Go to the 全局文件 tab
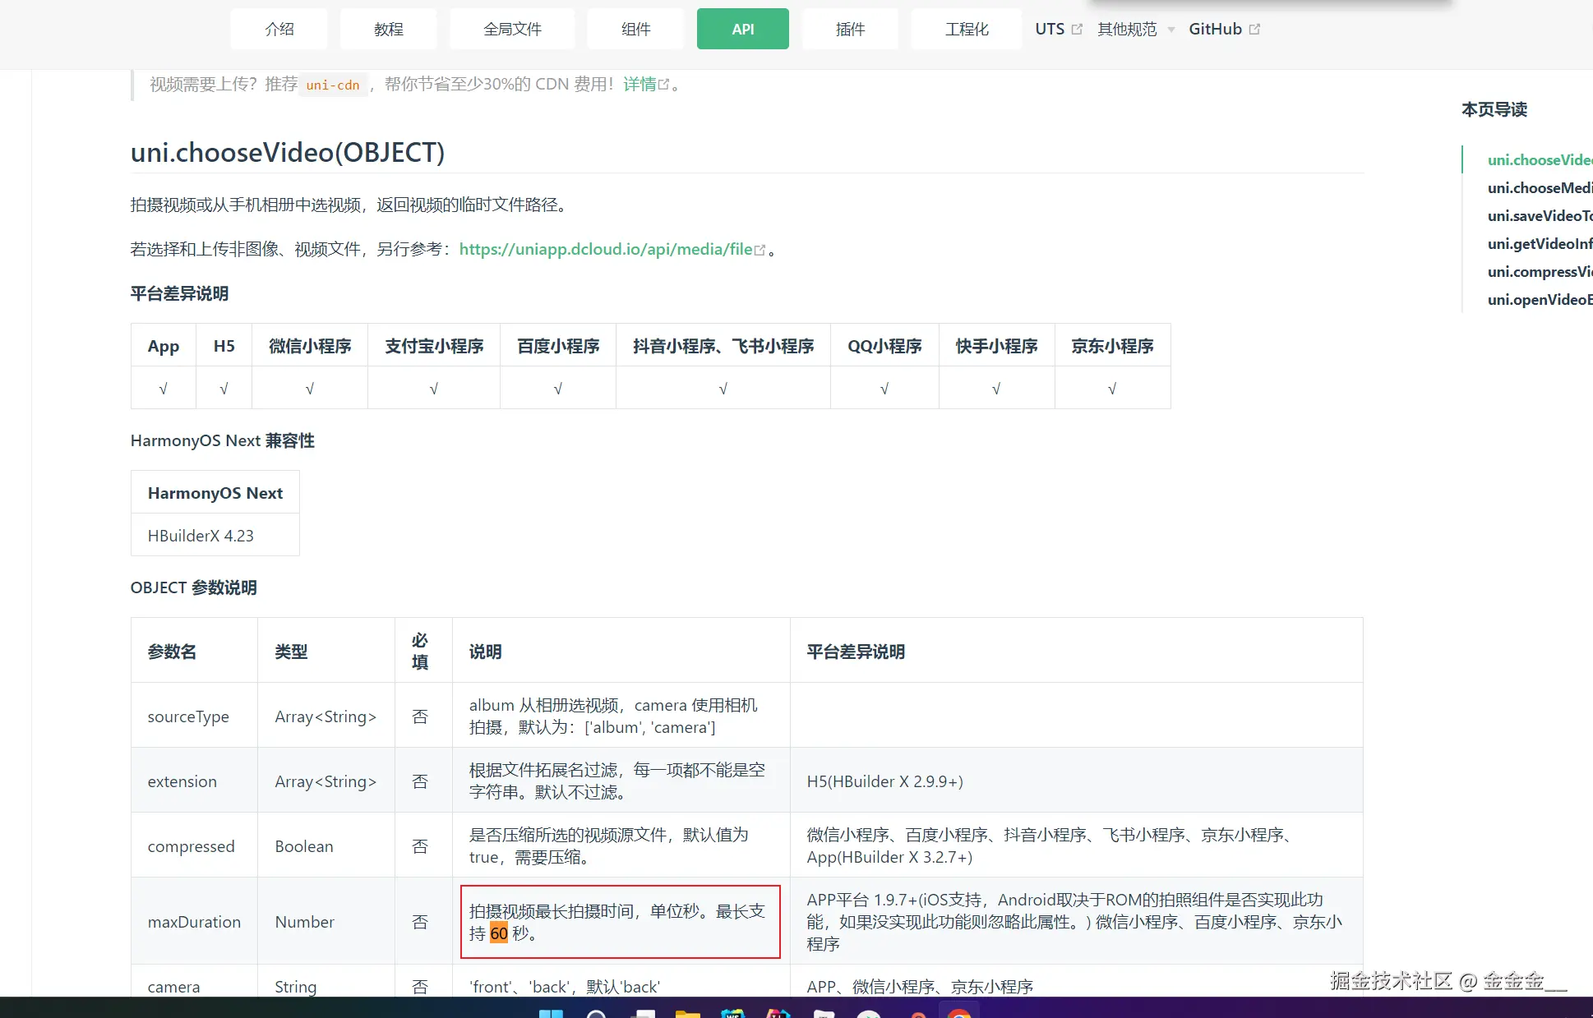The width and height of the screenshot is (1593, 1018). (x=512, y=30)
